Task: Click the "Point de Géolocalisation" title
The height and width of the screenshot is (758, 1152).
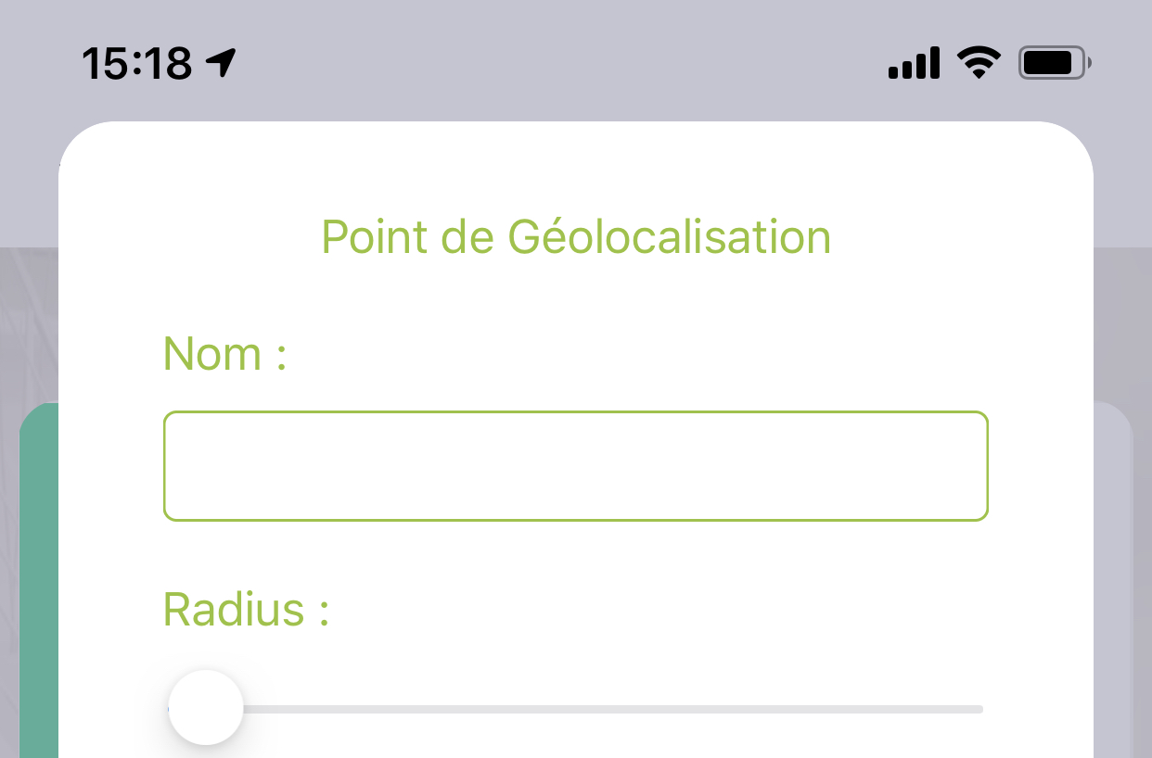Action: click(576, 237)
